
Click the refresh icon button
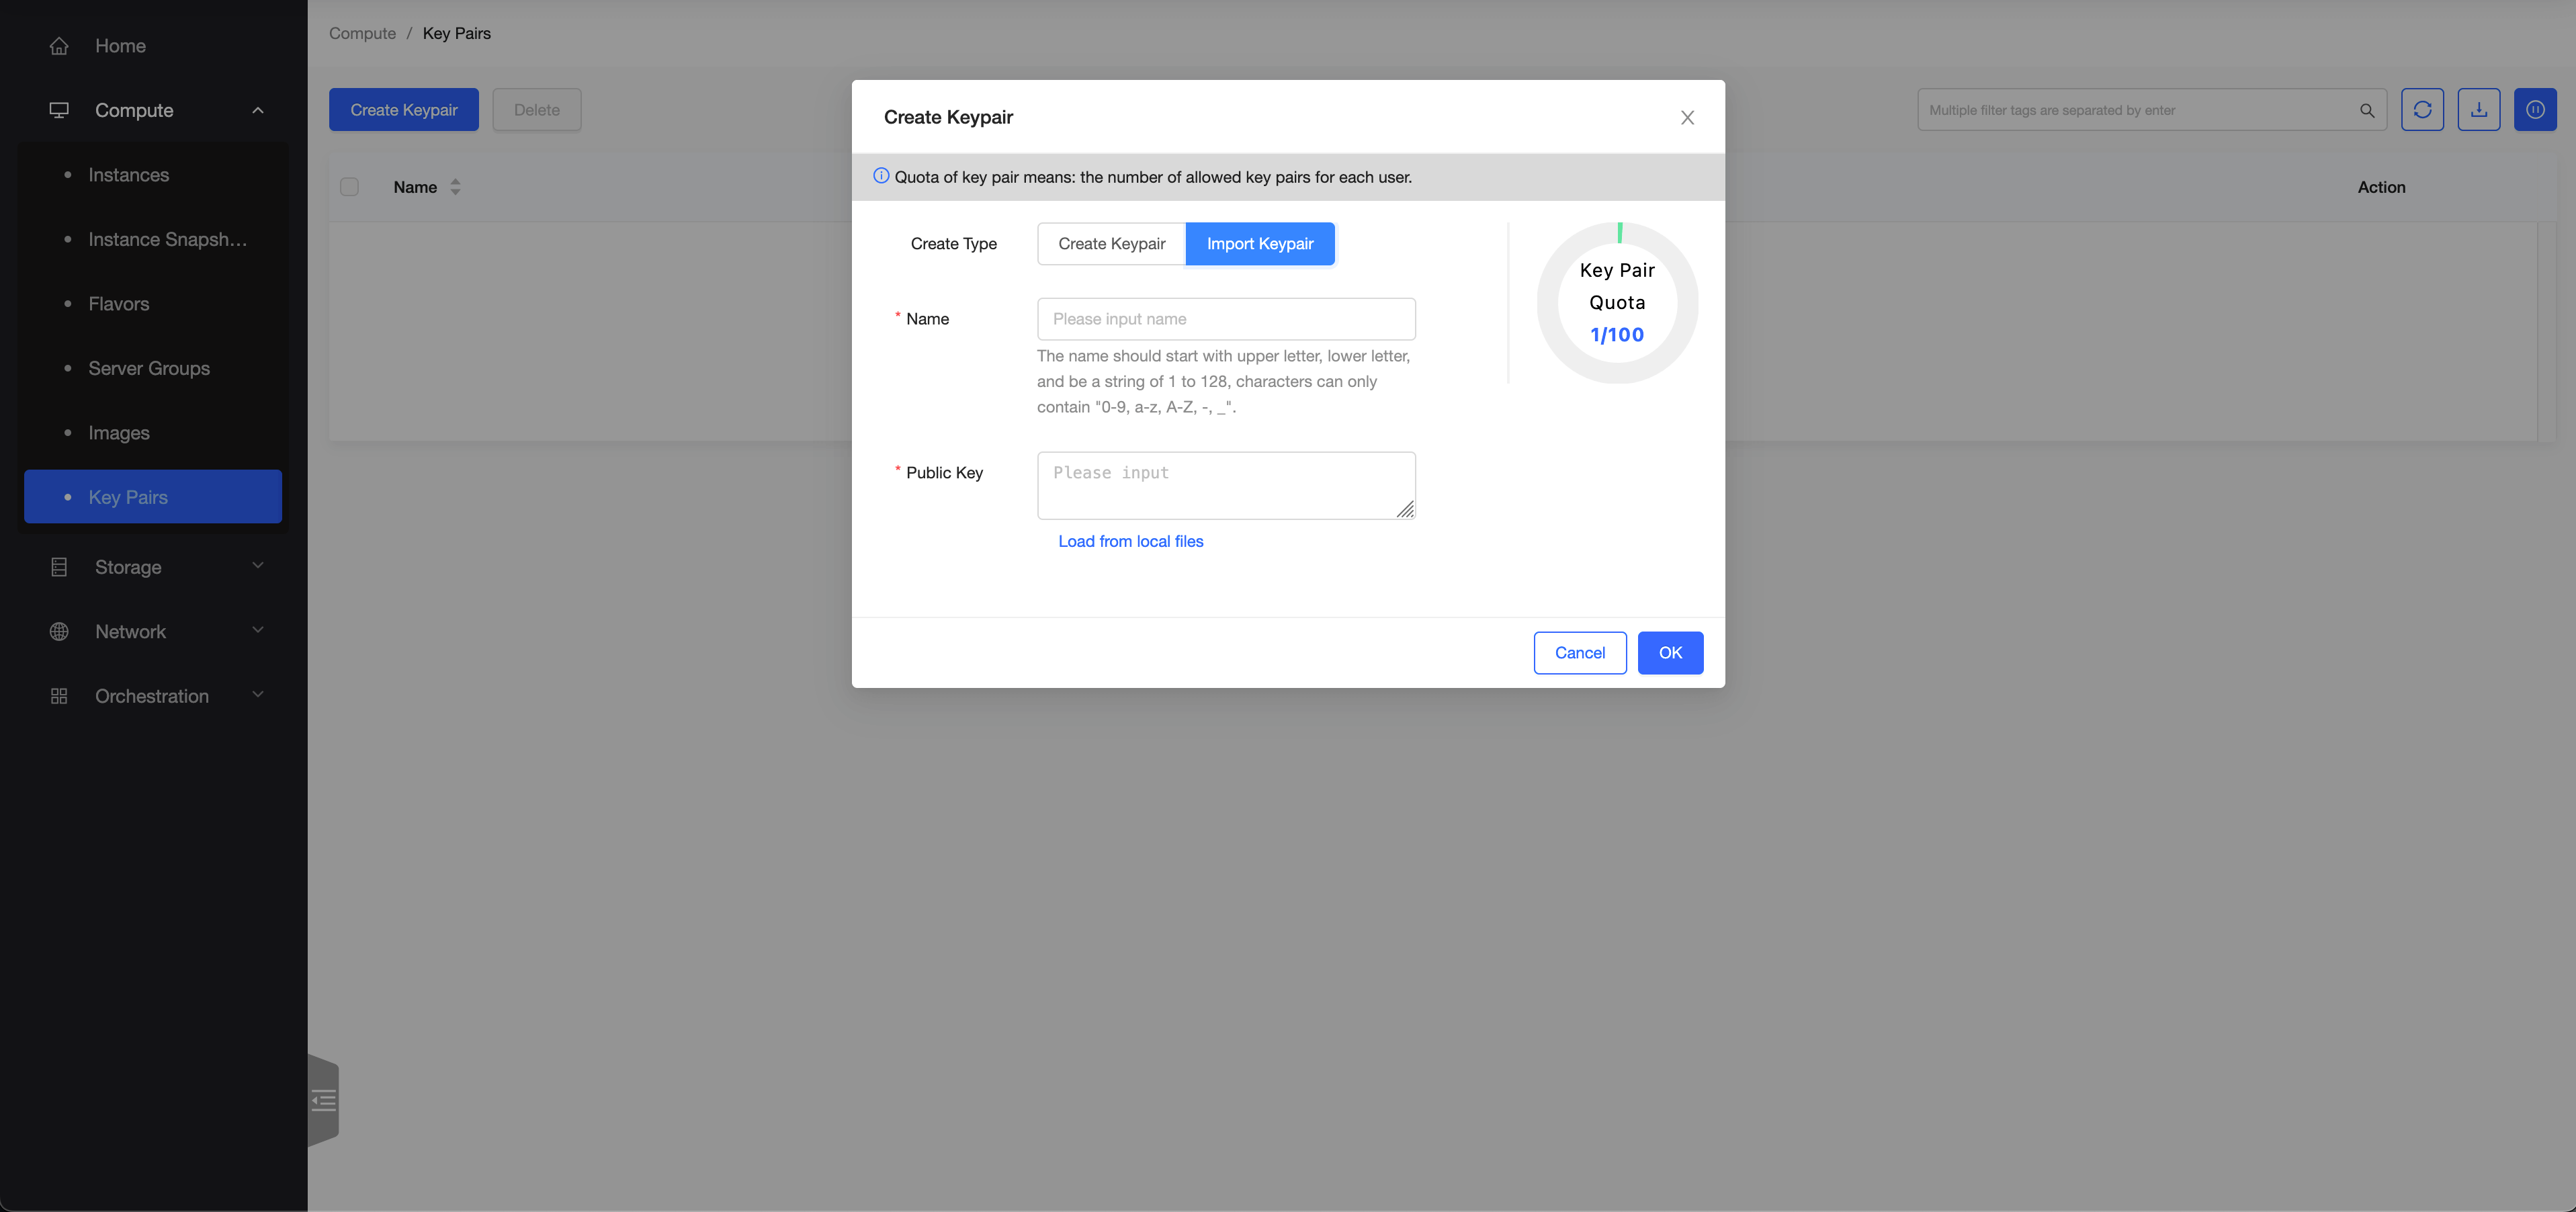click(2422, 110)
